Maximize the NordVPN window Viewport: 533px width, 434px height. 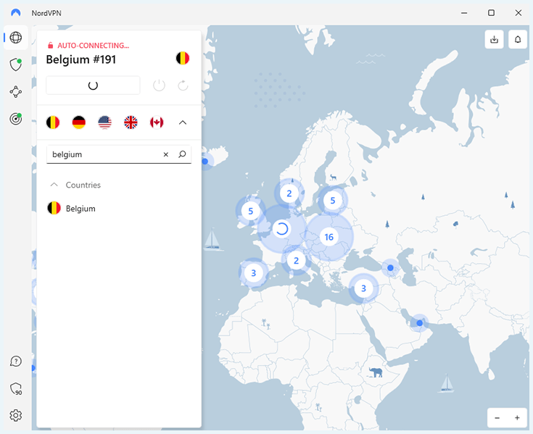[491, 13]
